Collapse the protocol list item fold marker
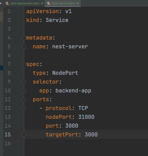The width and height of the screenshot is (148, 156). pos(24,108)
